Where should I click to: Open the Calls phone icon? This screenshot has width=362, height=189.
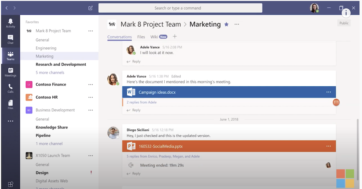(x=11, y=88)
